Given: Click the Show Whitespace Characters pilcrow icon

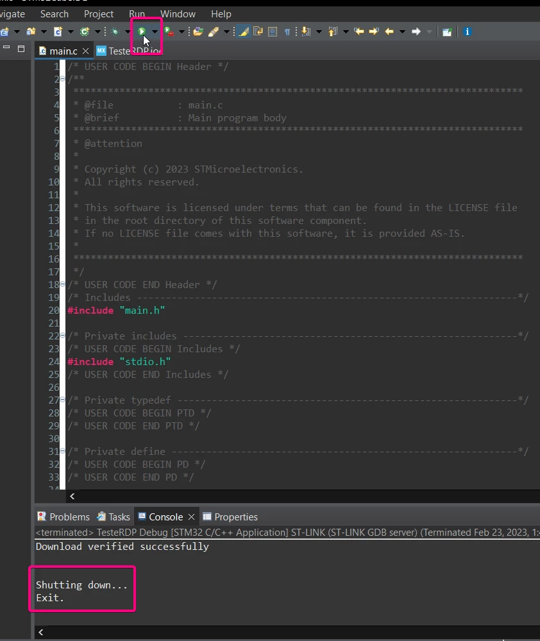Looking at the screenshot, I should 287,31.
